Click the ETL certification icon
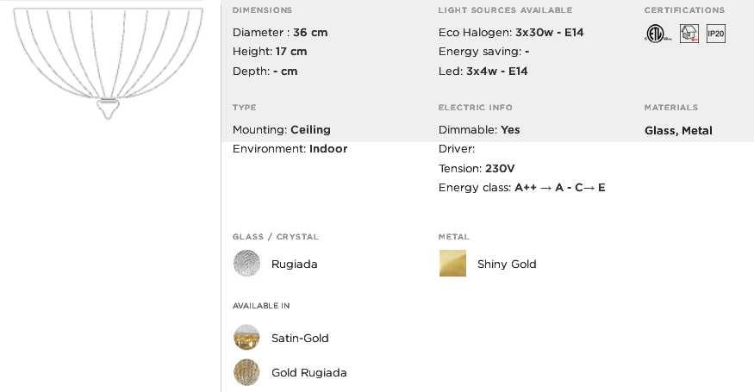Image resolution: width=754 pixels, height=392 pixels. 657,34
